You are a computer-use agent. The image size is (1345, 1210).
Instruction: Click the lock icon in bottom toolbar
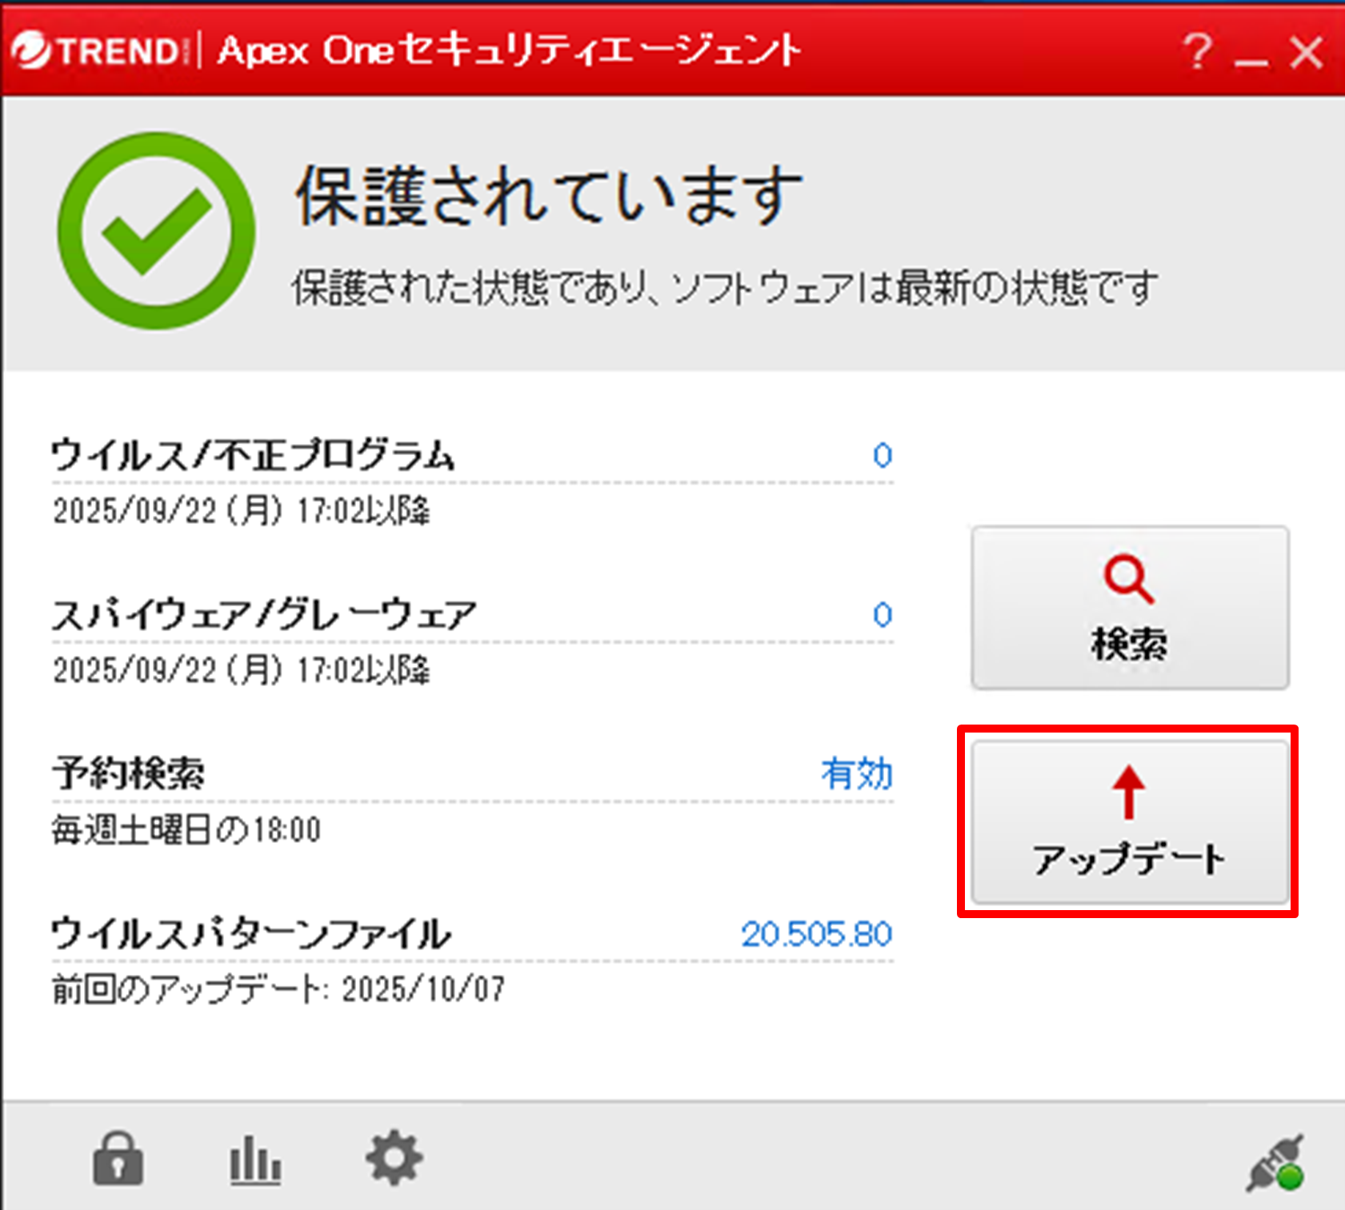pyautogui.click(x=118, y=1158)
